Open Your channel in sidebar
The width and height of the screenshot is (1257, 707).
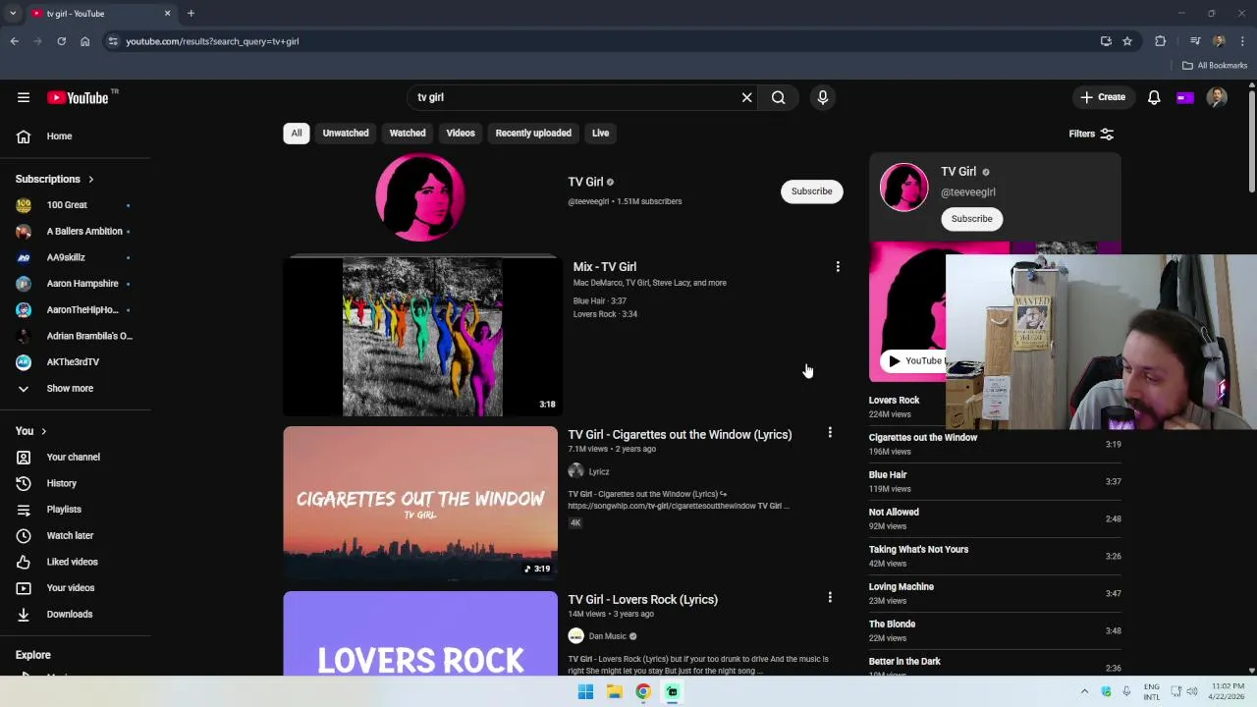pos(76,457)
